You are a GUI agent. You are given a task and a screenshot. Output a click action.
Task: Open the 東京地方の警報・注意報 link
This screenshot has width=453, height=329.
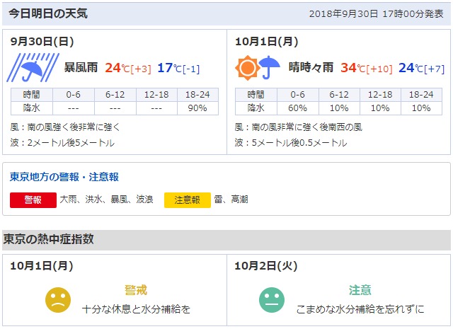click(64, 177)
